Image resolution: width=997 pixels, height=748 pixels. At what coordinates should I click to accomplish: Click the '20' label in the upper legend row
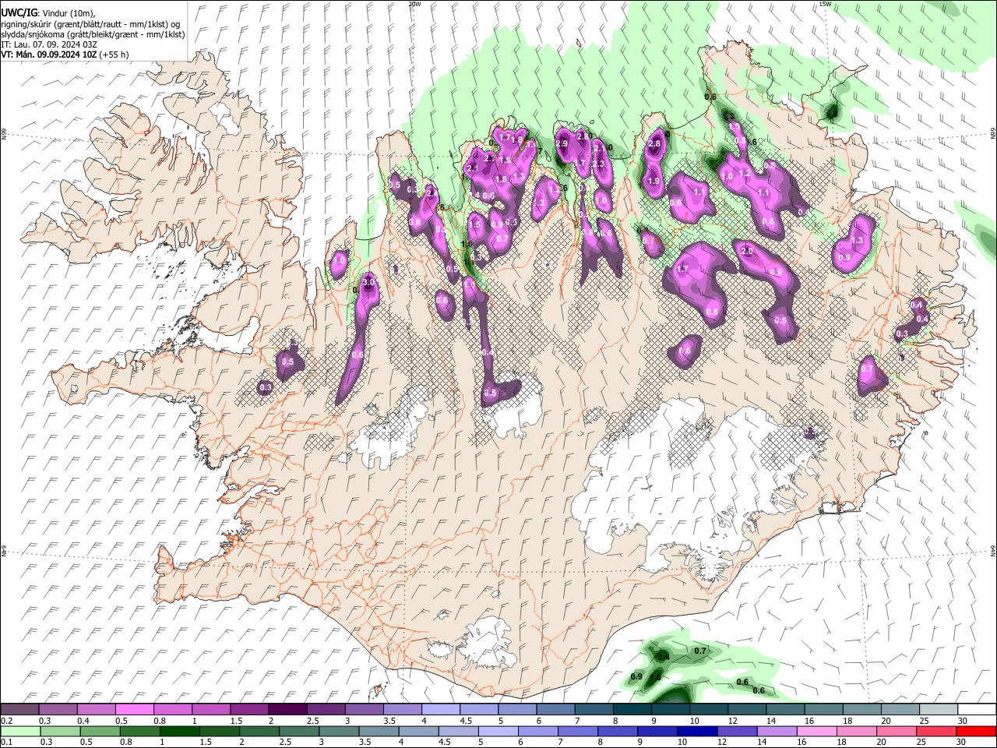click(x=886, y=721)
